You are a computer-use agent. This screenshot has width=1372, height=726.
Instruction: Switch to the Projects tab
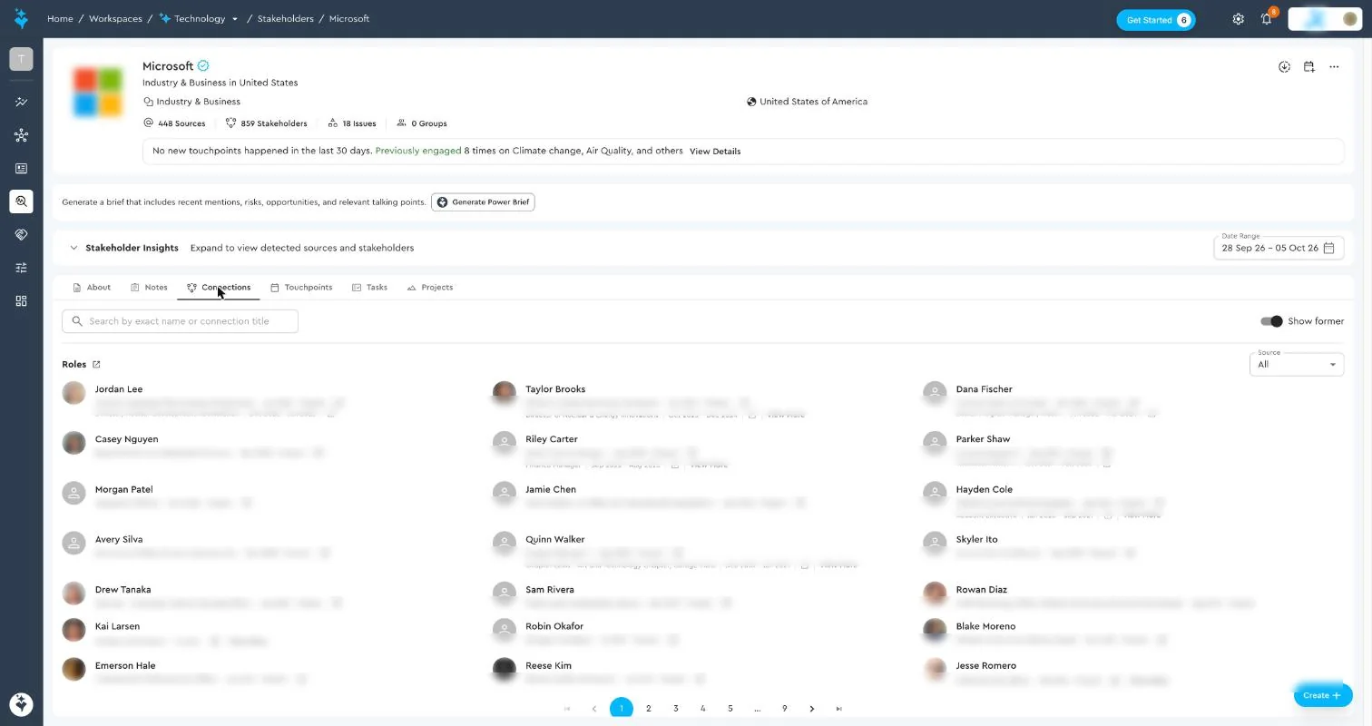(430, 288)
